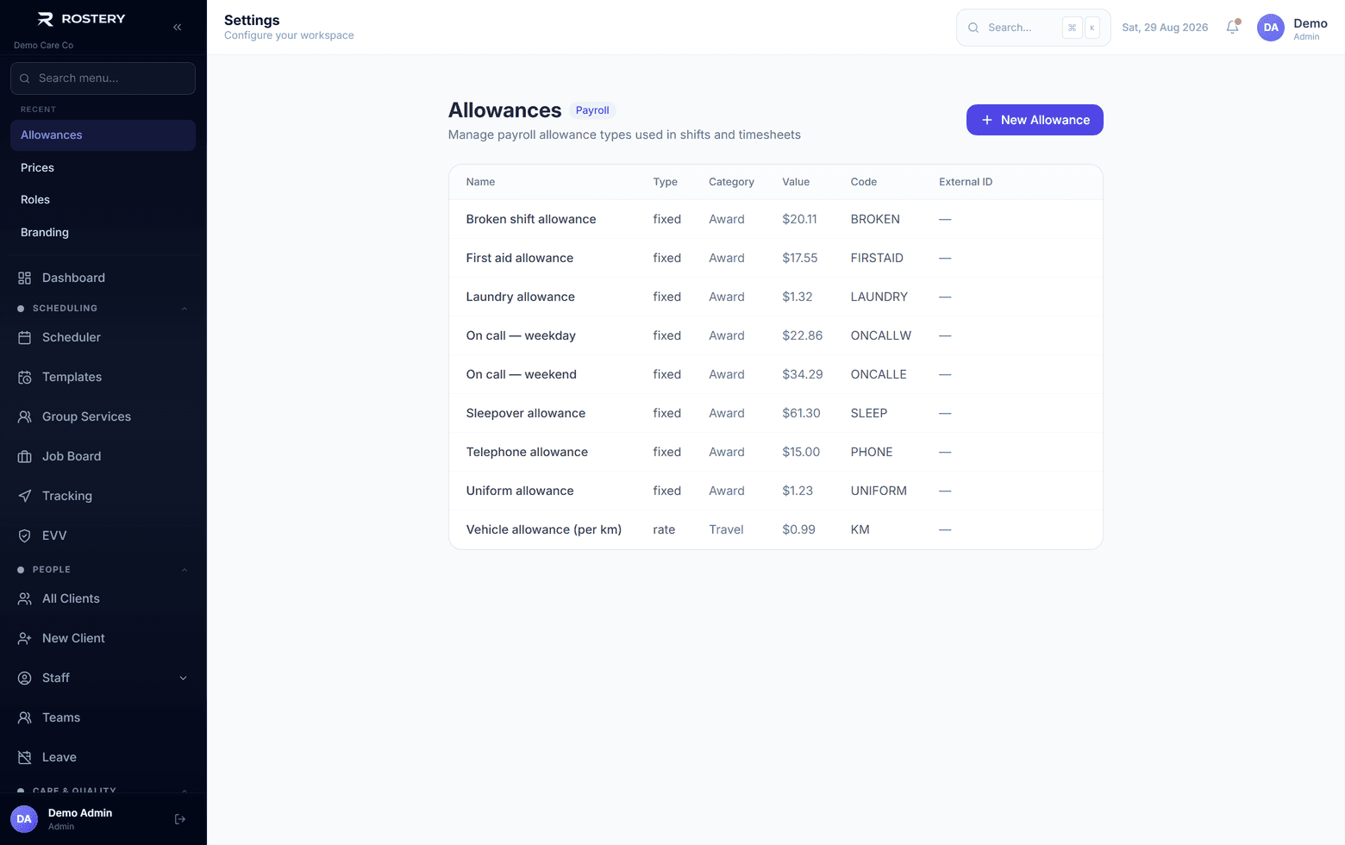
Task: Click the Travel category cell
Action: (726, 529)
